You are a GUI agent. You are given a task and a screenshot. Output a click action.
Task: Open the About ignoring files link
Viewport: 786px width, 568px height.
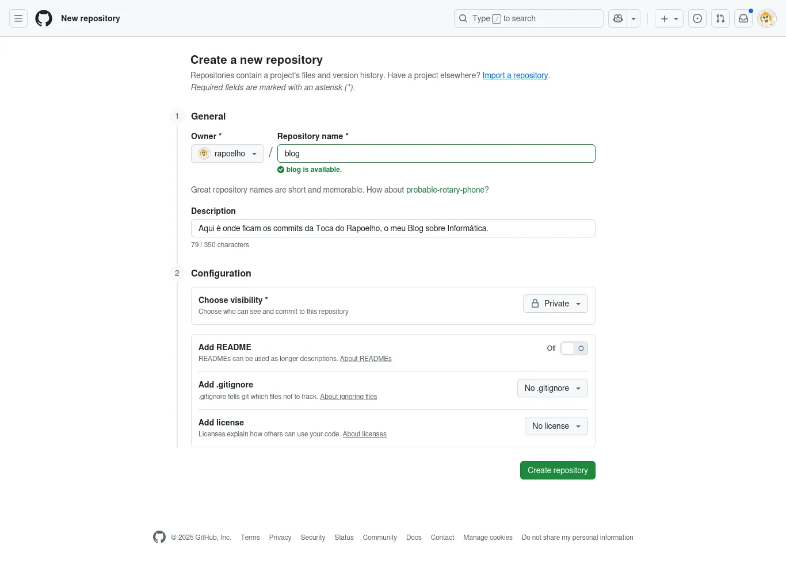pos(349,397)
